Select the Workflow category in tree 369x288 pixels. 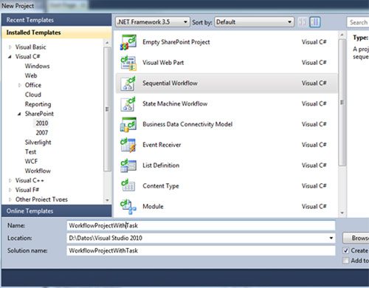pos(38,171)
